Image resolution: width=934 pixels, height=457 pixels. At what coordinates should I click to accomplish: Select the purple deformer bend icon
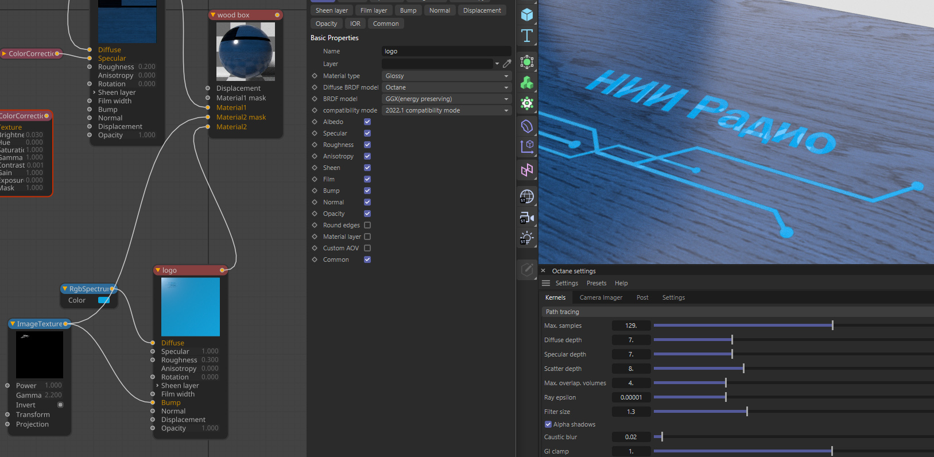(526, 126)
